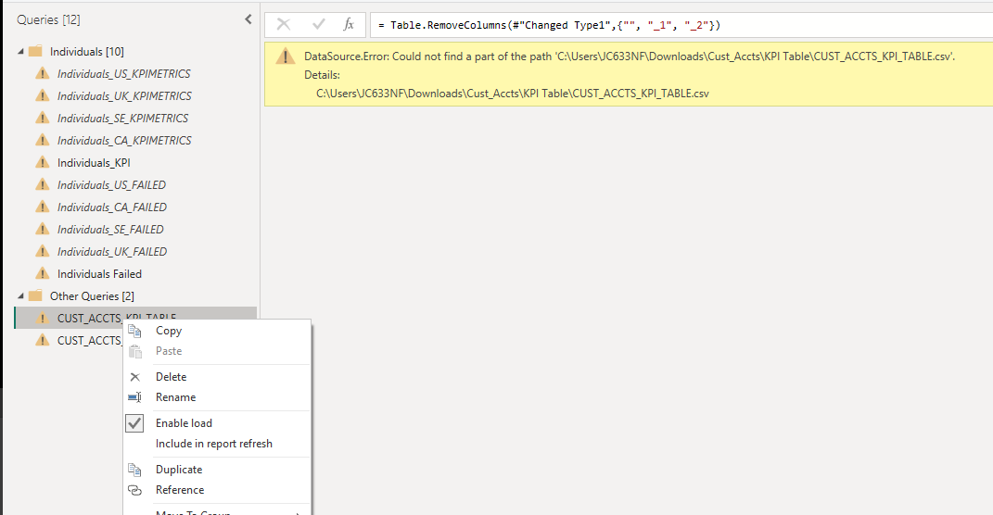This screenshot has height=515, width=993.
Task: Click warning icon beside Individuals_KPI
Action: tap(43, 162)
